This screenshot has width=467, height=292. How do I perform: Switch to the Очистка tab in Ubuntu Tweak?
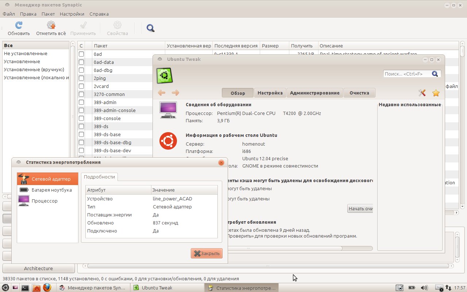359,93
